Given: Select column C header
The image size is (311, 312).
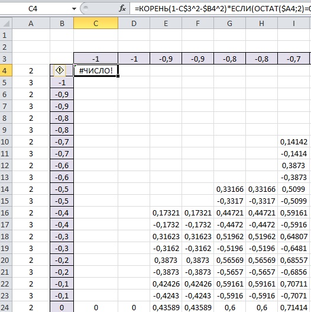Looking at the screenshot, I should coord(96,24).
